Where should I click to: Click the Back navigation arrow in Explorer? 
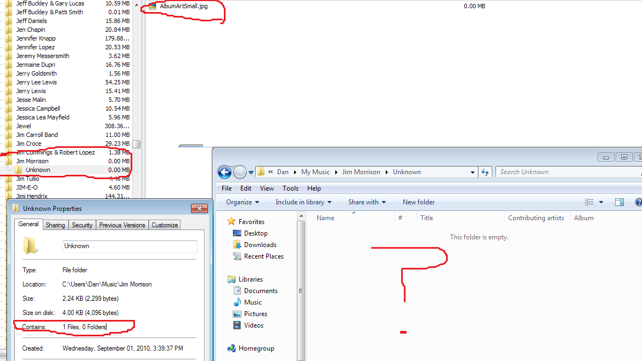(x=224, y=172)
